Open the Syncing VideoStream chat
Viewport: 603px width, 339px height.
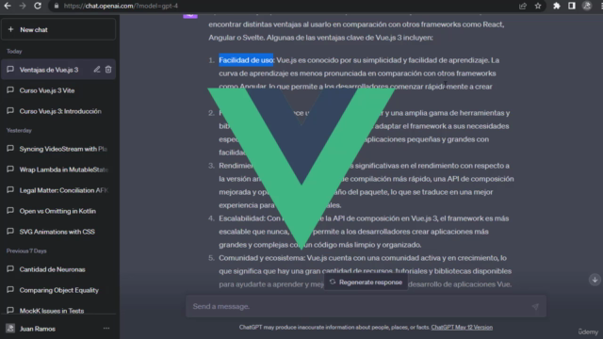58,149
